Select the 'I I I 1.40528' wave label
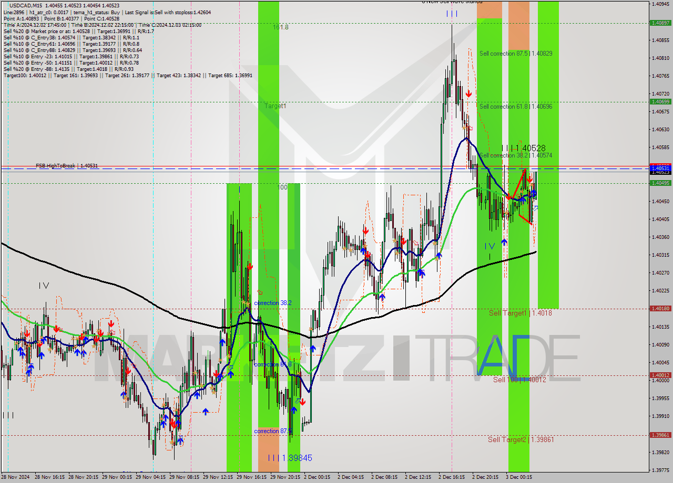Viewport: 673px width, 483px height. (x=523, y=148)
